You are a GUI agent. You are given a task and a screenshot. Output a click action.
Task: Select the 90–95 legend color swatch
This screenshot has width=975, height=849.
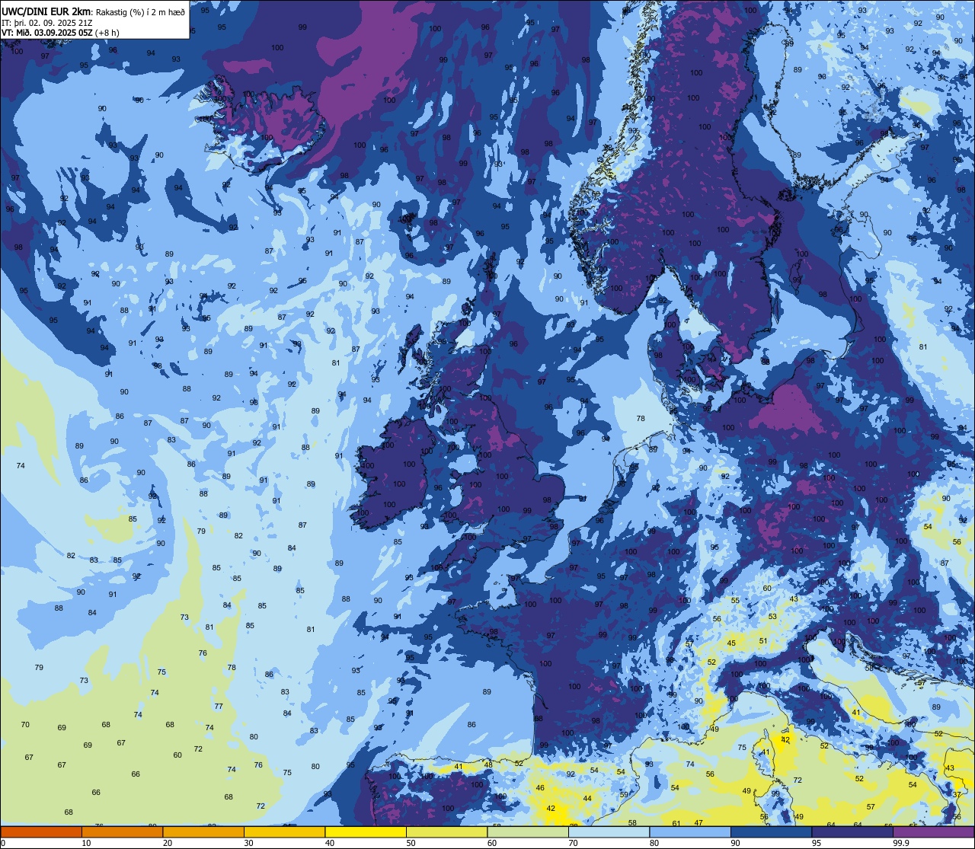(x=771, y=832)
